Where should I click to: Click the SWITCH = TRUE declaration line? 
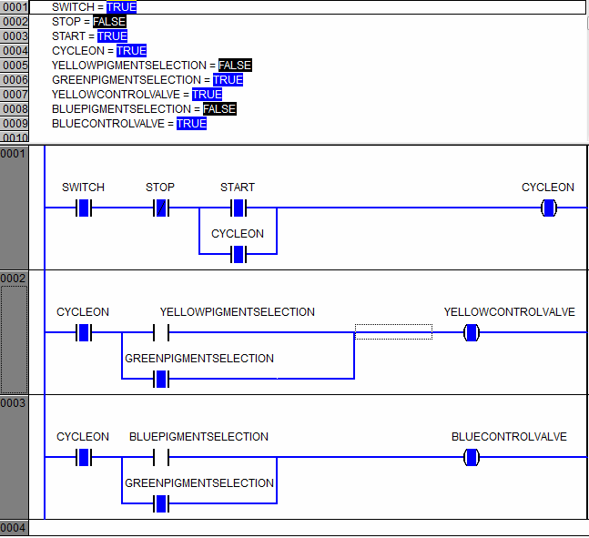pyautogui.click(x=95, y=7)
